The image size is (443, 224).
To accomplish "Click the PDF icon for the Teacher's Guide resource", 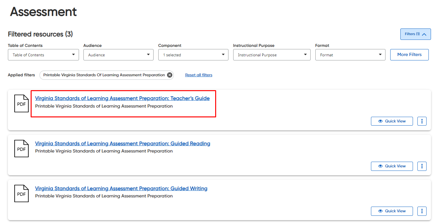I will point(21,103).
